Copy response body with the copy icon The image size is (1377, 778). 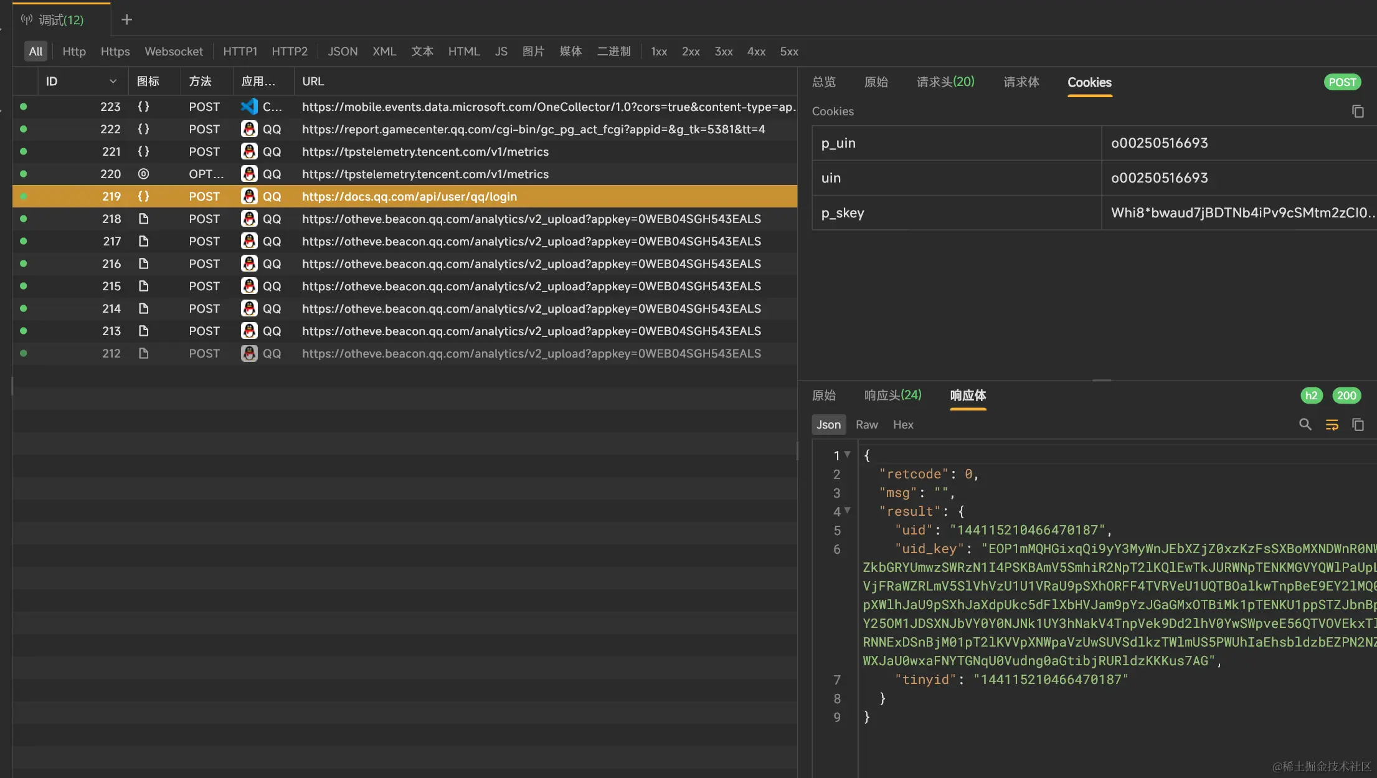(x=1358, y=425)
